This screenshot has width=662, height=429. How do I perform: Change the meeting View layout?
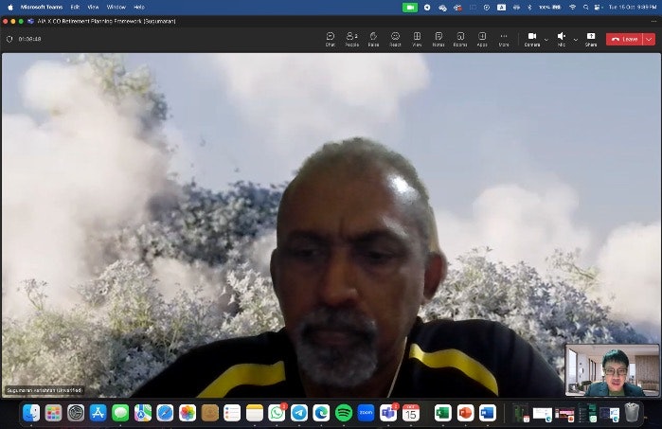417,39
